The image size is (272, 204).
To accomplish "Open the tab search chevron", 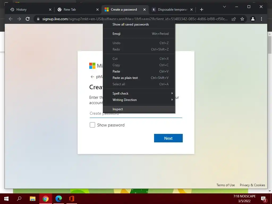I will 224,7.
